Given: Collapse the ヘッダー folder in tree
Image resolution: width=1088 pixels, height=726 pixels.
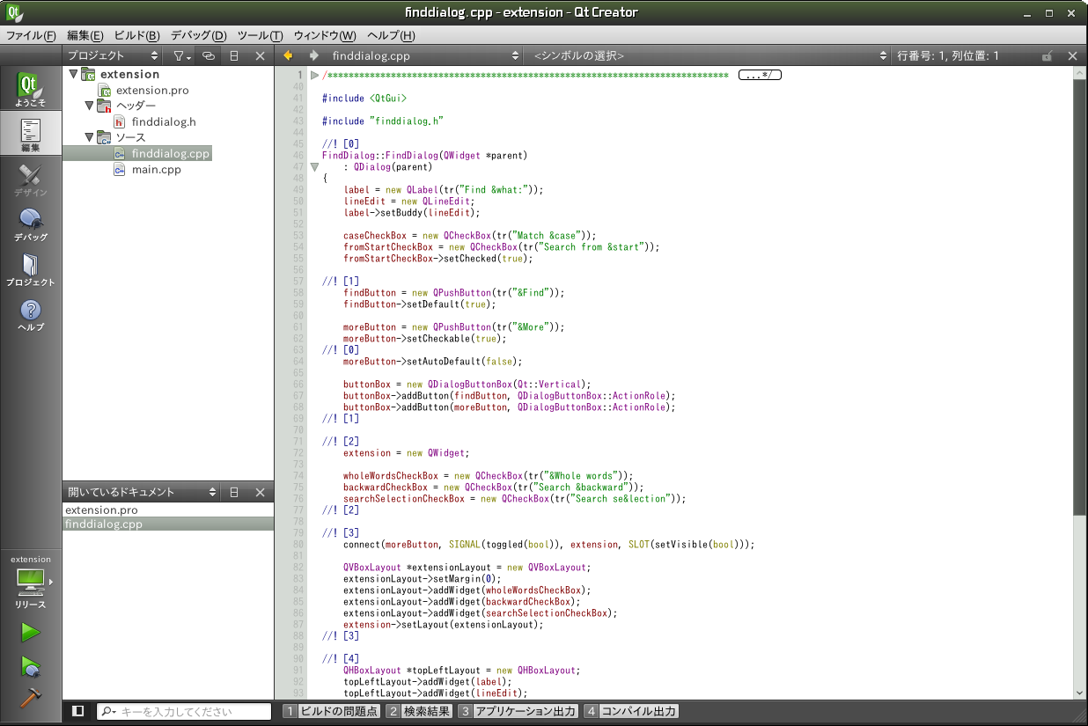Looking at the screenshot, I should coord(89,106).
